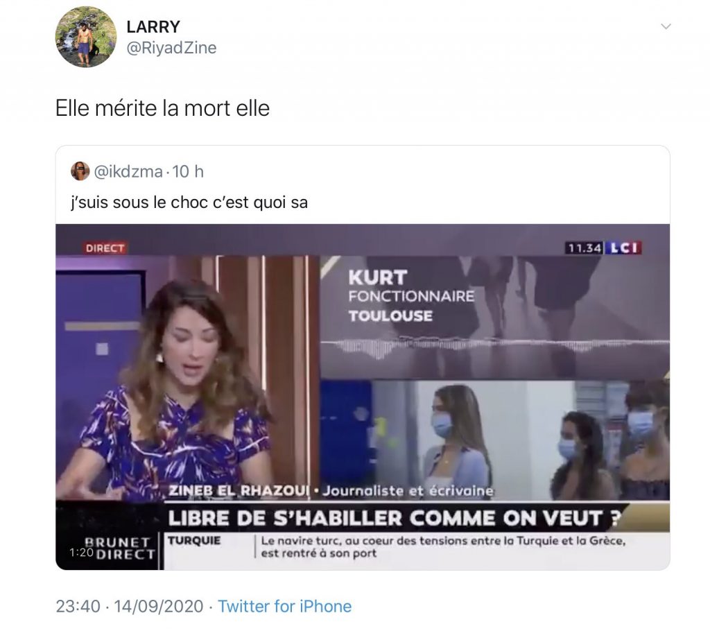Open LARRY's profile picture
Image resolution: width=710 pixels, height=631 pixels.
(86, 37)
